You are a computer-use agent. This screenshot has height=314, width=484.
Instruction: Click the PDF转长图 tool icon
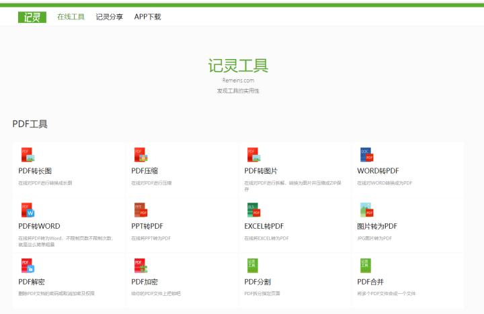(x=28, y=155)
